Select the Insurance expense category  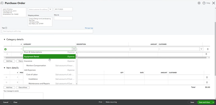[x=49, y=61]
